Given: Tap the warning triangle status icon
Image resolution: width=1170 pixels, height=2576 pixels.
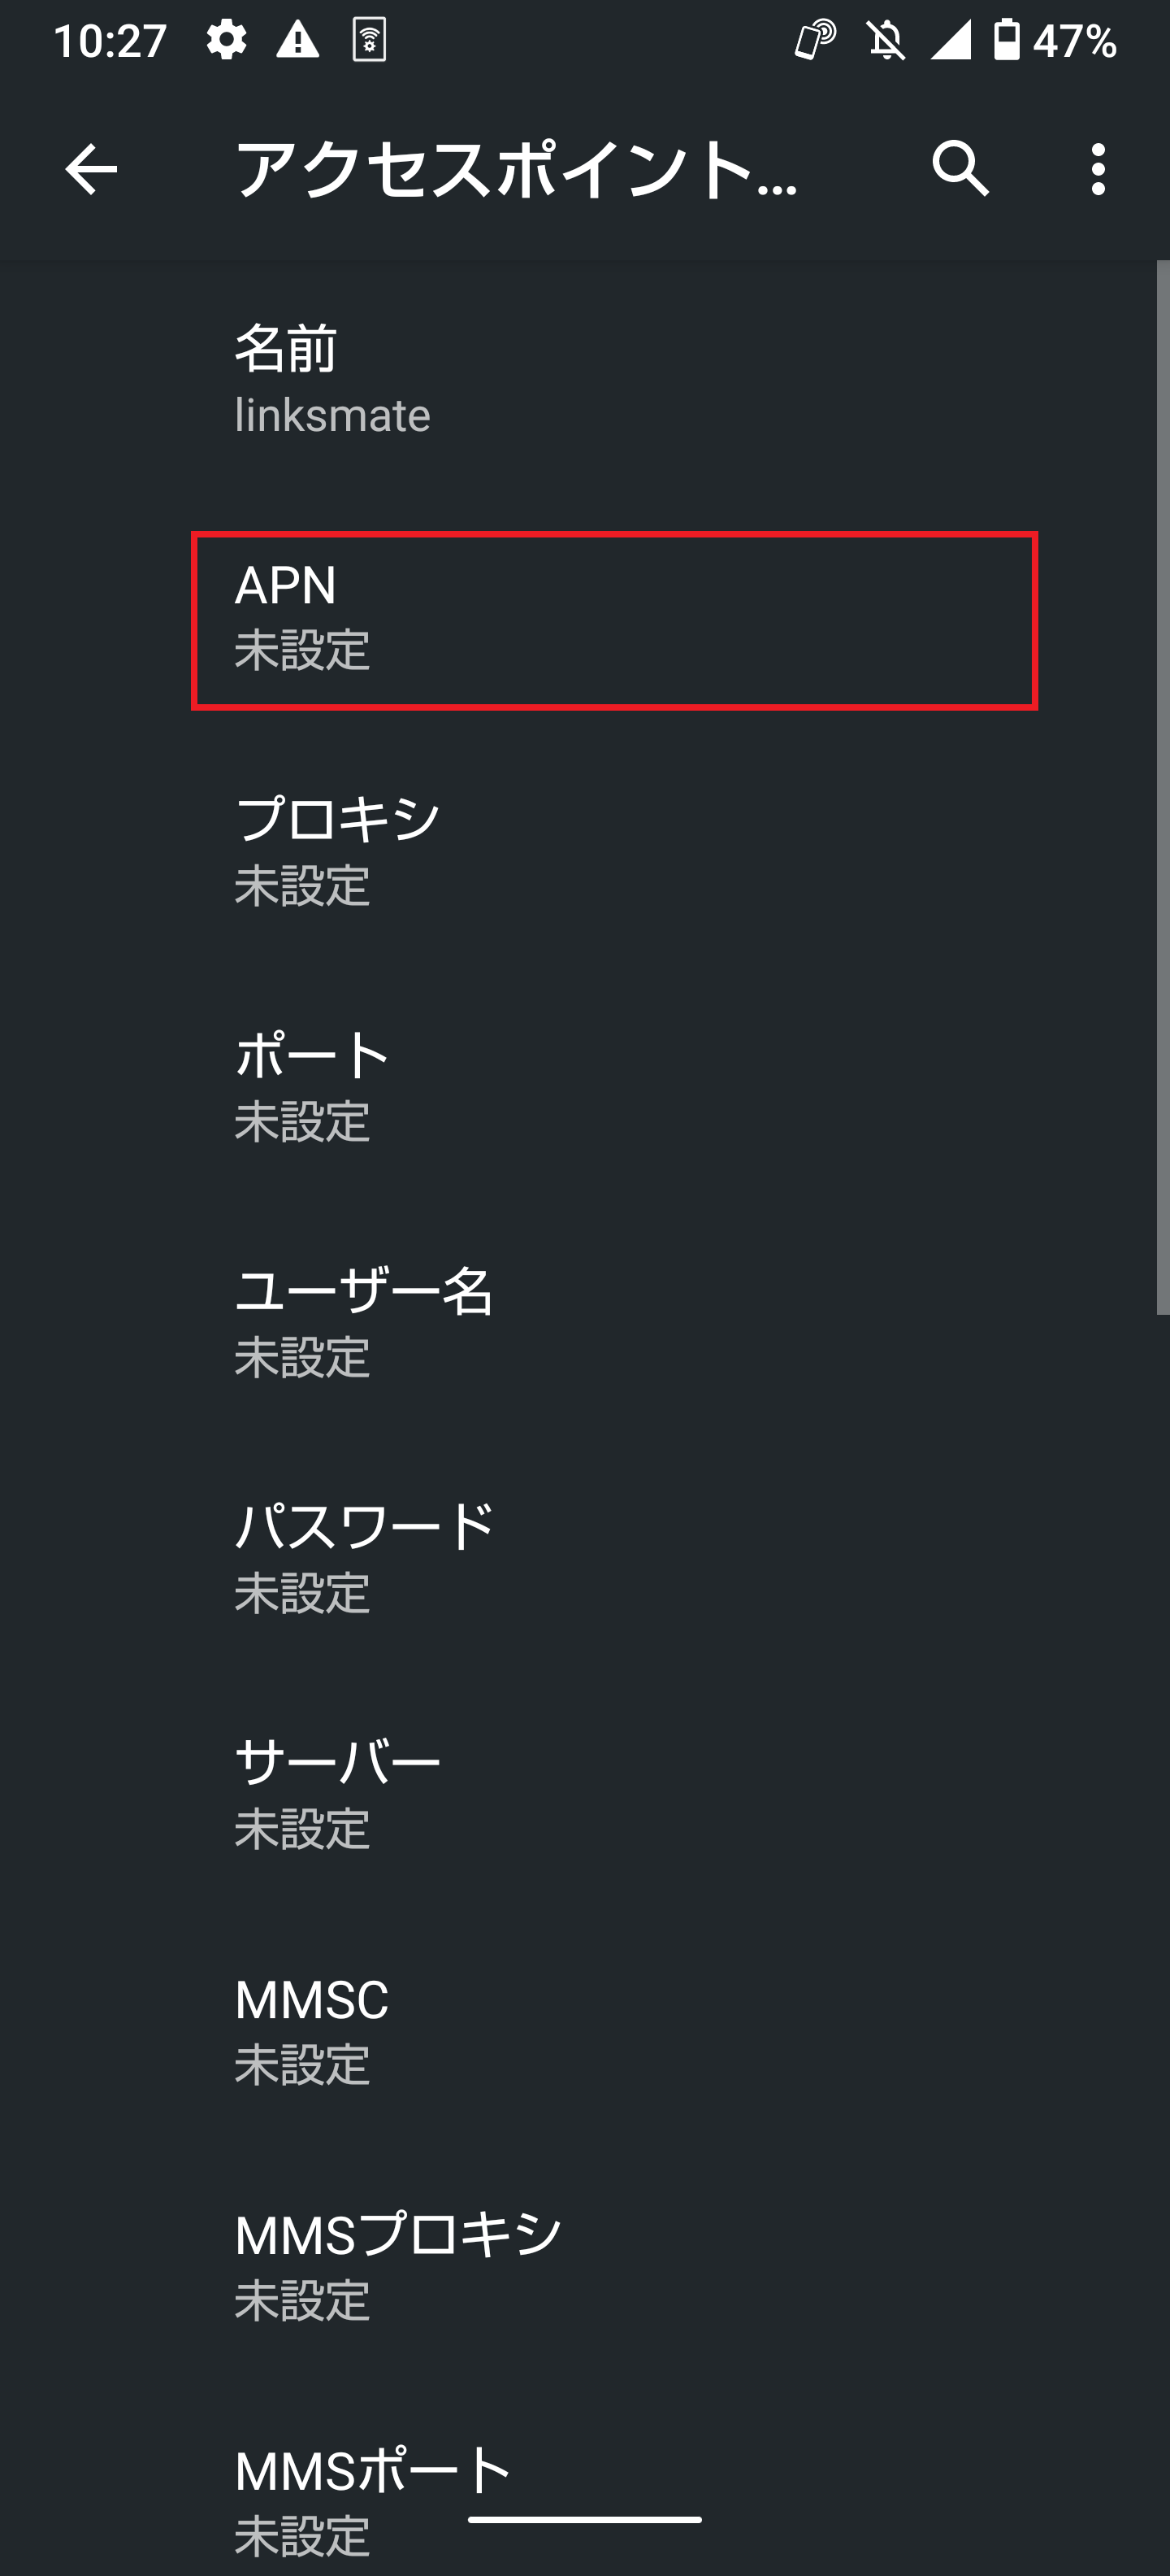Looking at the screenshot, I should click(x=297, y=38).
